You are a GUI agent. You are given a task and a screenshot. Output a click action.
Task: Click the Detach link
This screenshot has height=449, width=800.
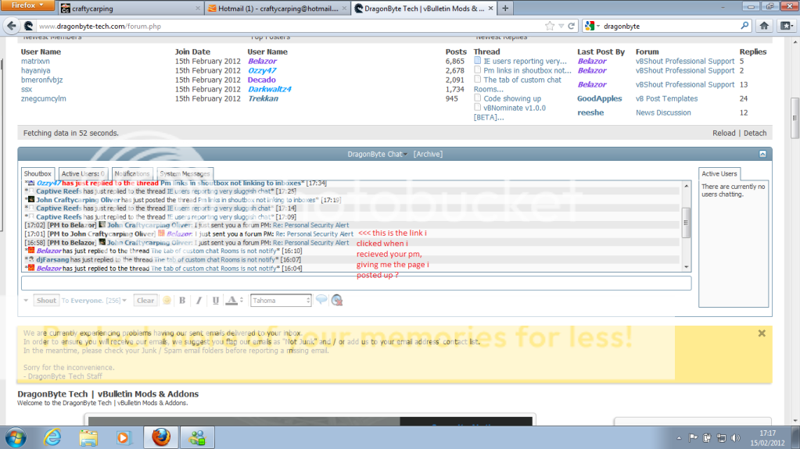(x=755, y=133)
